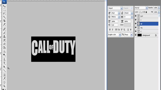The image size is (161, 90).
Task: Select the Move tool
Action: pyautogui.click(x=4, y=6)
